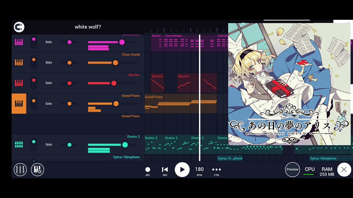Set the Electric volume slider handle

[114, 83]
